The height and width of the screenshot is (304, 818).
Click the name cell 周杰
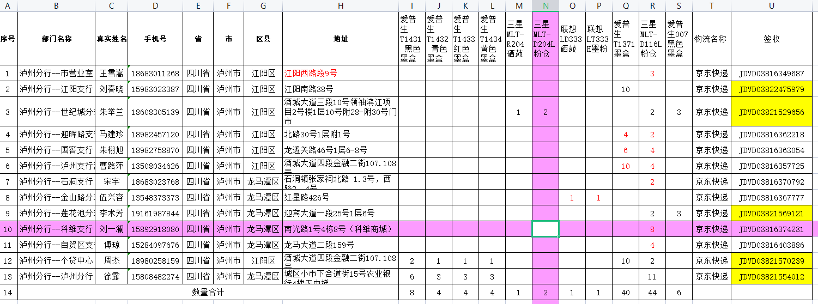pyautogui.click(x=111, y=260)
